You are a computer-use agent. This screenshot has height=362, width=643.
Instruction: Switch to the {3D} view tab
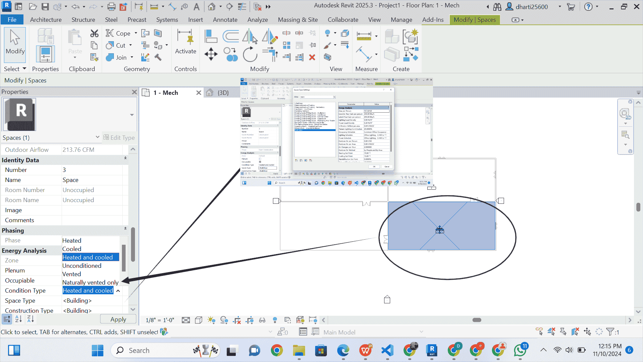click(x=222, y=93)
